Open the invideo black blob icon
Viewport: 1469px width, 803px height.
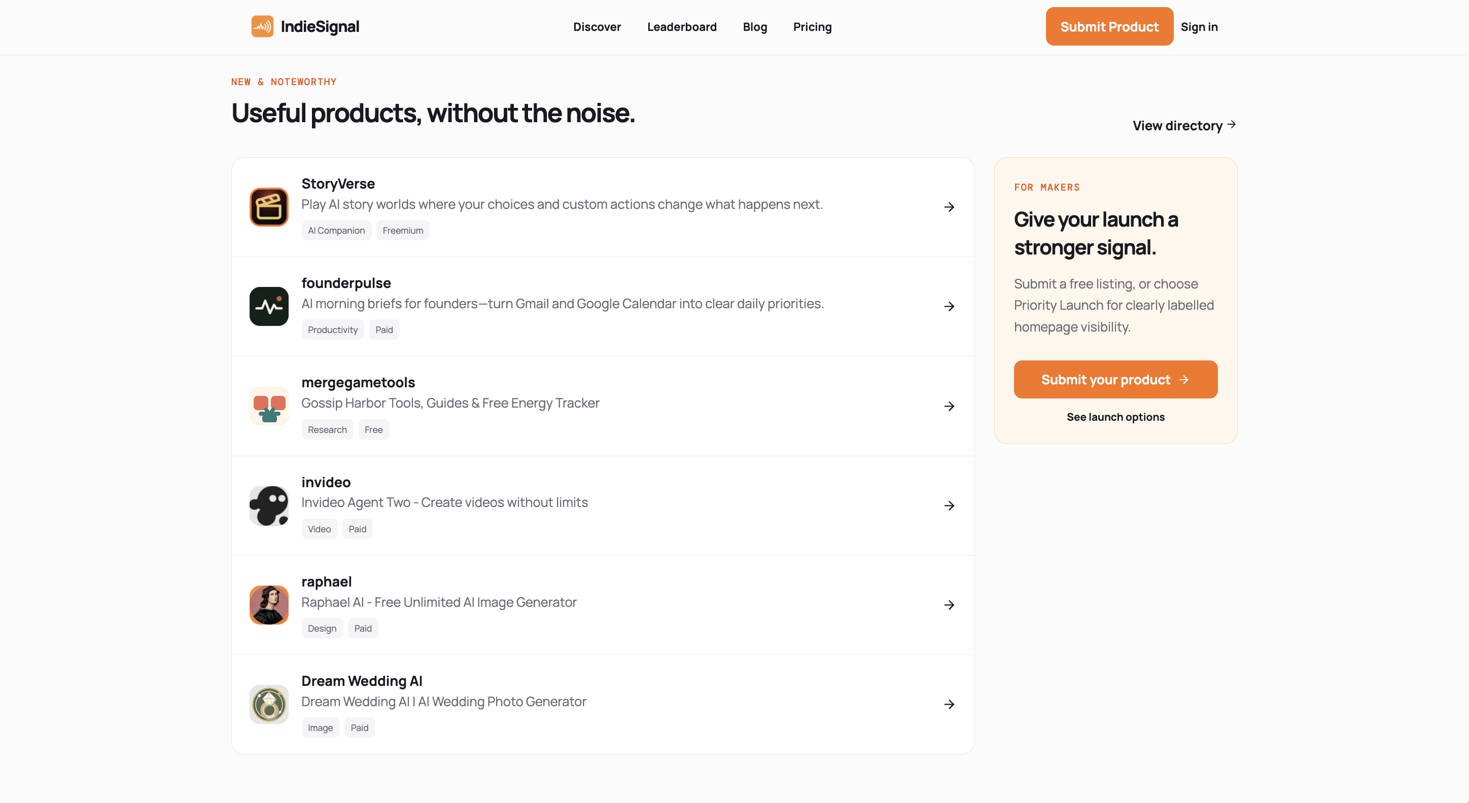pos(269,505)
